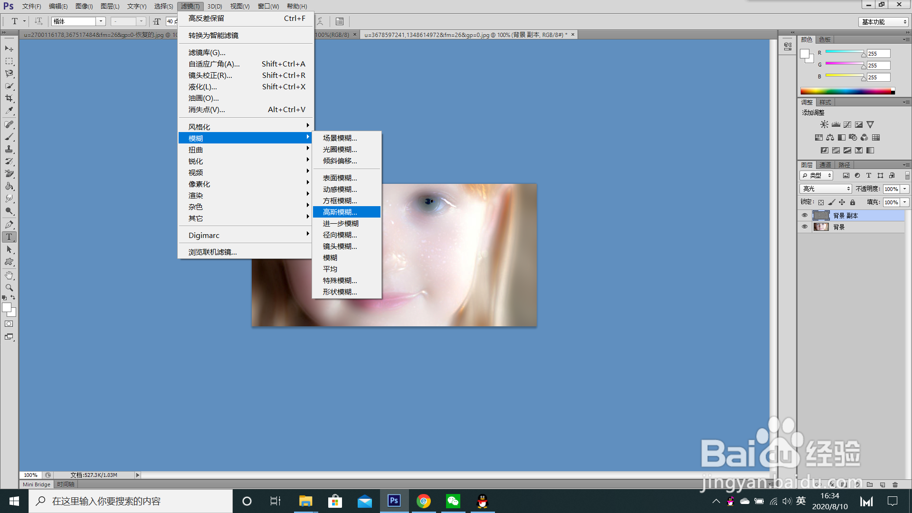The image size is (912, 513).
Task: Pick the Zoom tool
Action: coord(9,287)
